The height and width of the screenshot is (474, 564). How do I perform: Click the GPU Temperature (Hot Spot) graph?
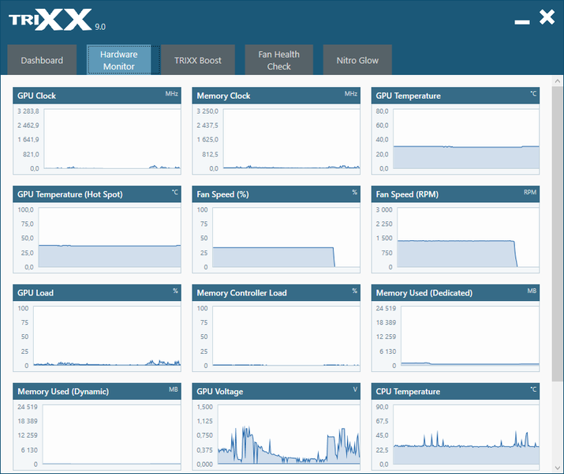97,229
